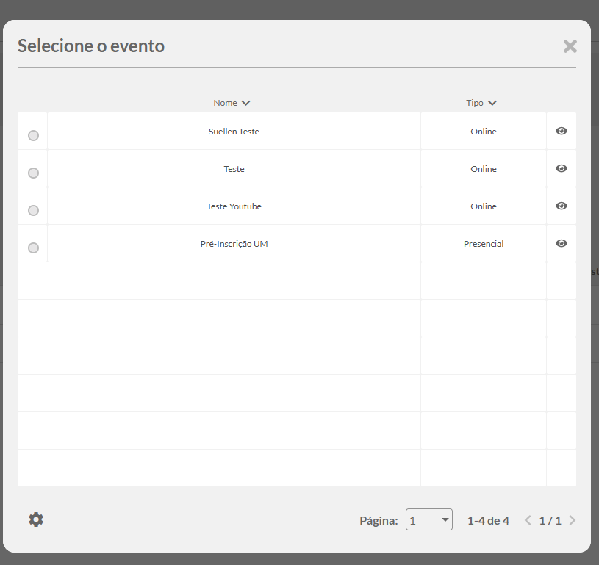Close the Selecione o evento dialog
The height and width of the screenshot is (565, 599).
570,46
